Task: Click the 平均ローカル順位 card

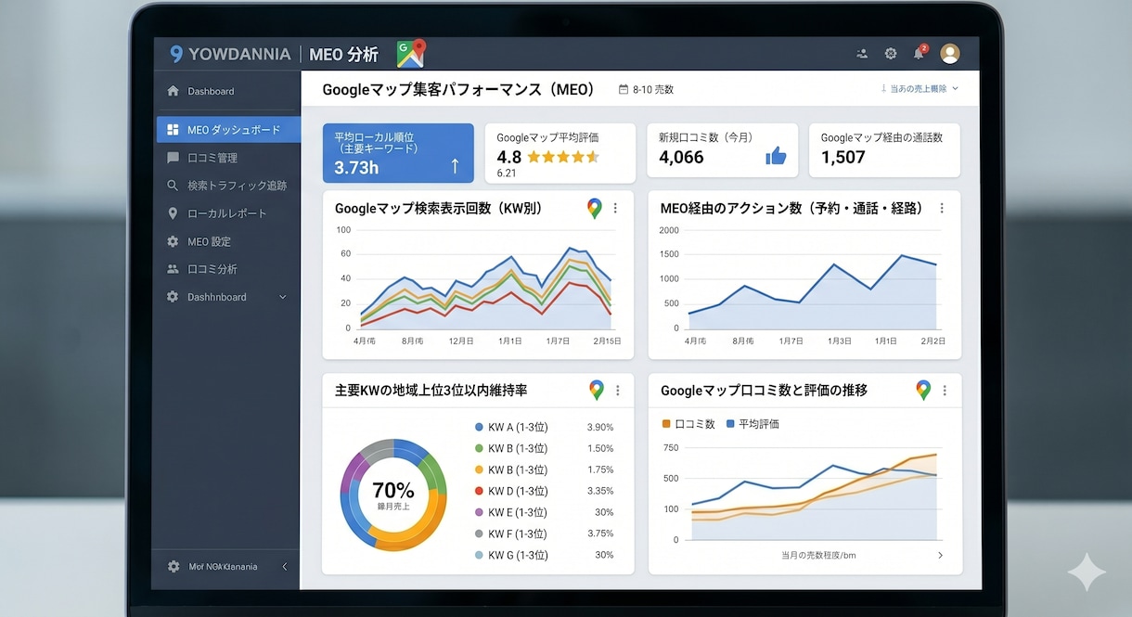Action: (x=398, y=153)
